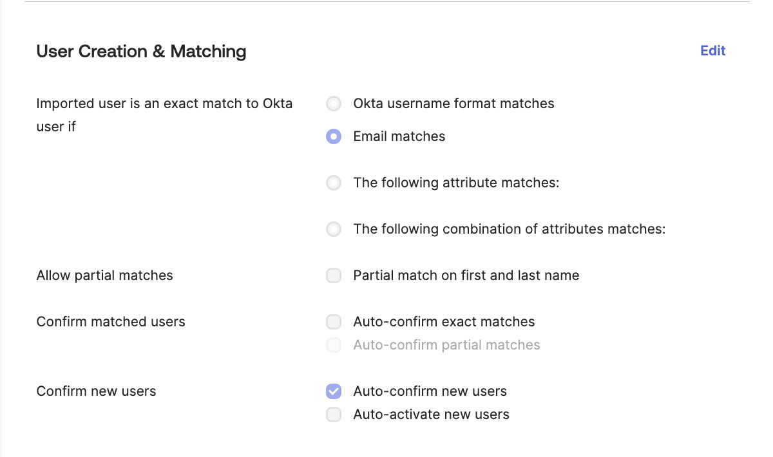Click the Confirm matched users row label
The width and height of the screenshot is (773, 457).
111,322
